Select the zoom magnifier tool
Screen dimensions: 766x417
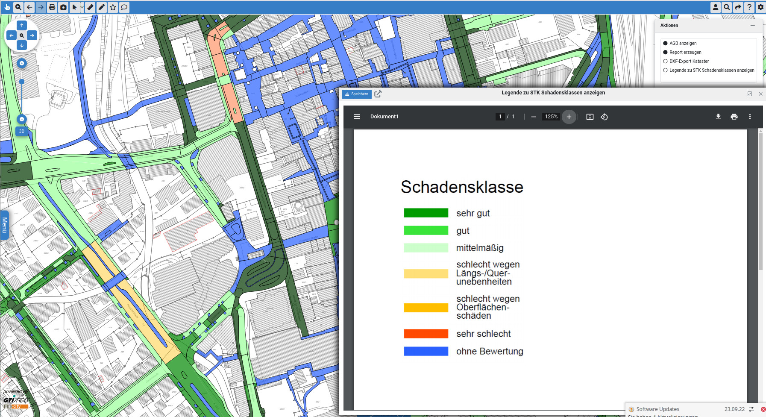pyautogui.click(x=18, y=7)
